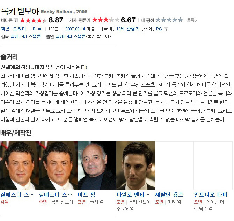Open the 드라마 genre link
Screen dimensions: 234x221
(20, 29)
